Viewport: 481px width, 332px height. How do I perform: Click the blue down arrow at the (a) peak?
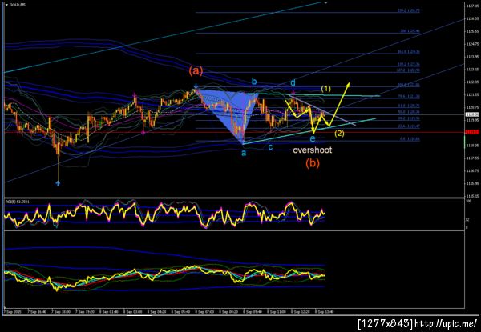(196, 86)
